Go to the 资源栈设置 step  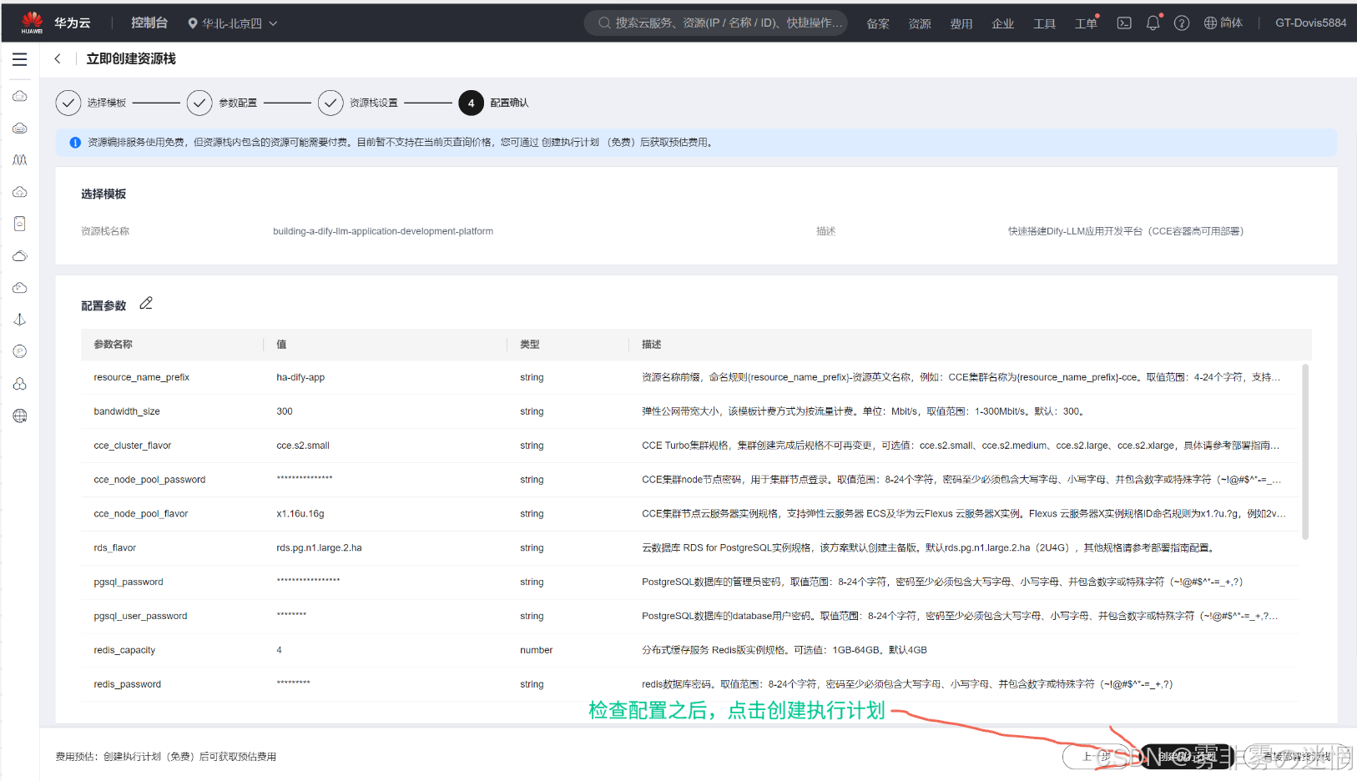tap(358, 103)
